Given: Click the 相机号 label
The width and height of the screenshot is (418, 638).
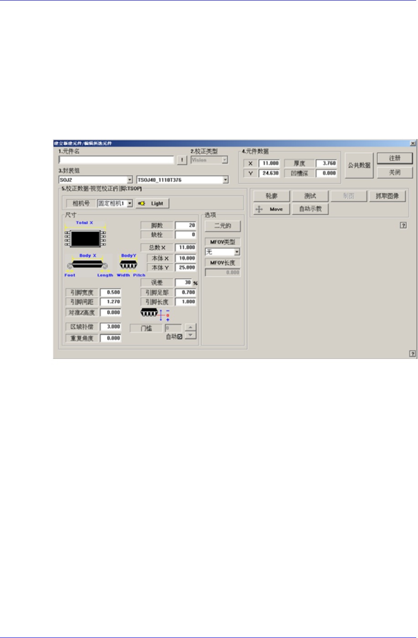Looking at the screenshot, I should tap(81, 203).
